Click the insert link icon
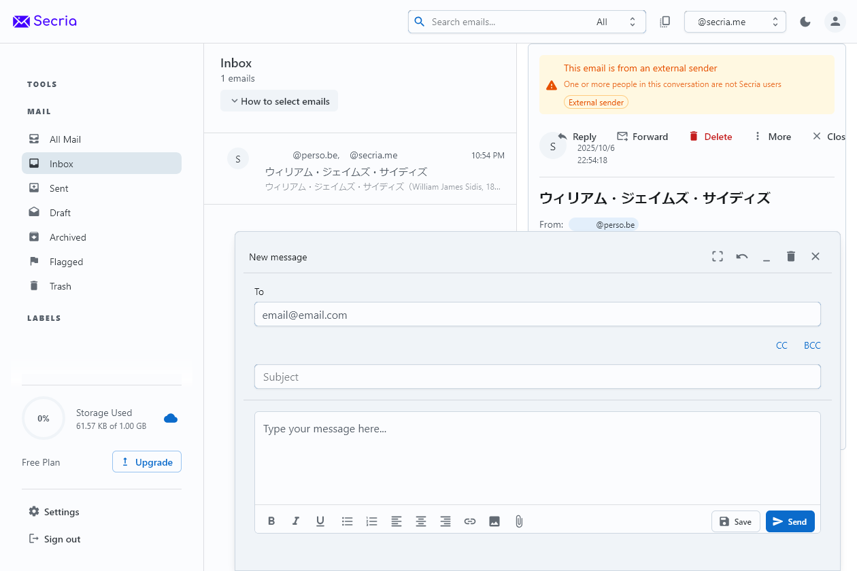The image size is (857, 571). point(470,521)
